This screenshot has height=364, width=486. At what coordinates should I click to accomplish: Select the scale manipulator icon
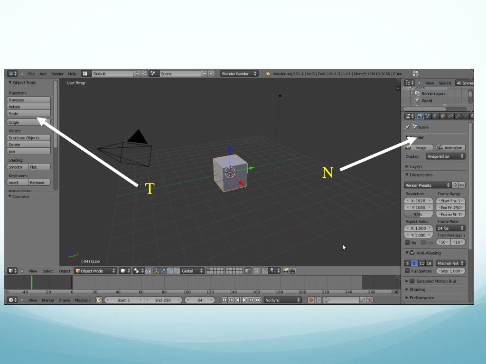tap(177, 271)
